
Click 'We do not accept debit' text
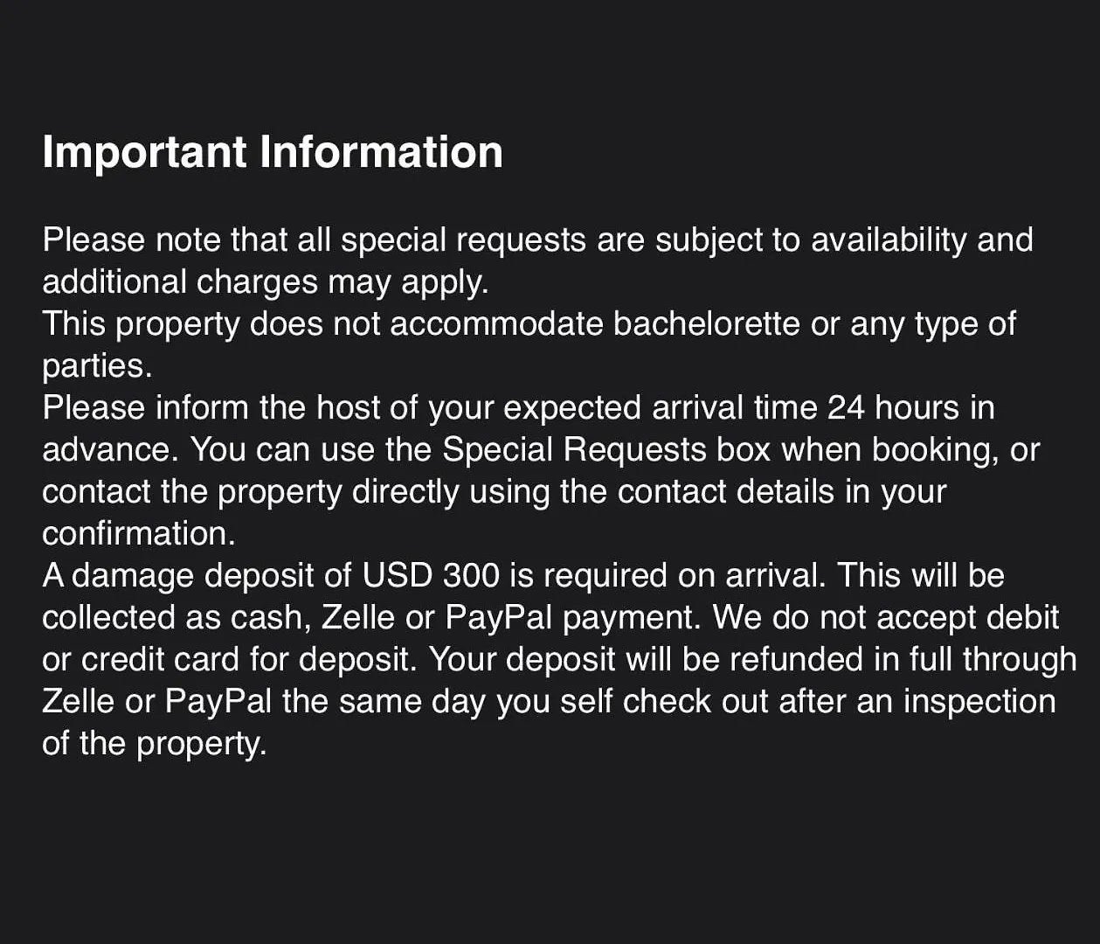click(x=886, y=617)
